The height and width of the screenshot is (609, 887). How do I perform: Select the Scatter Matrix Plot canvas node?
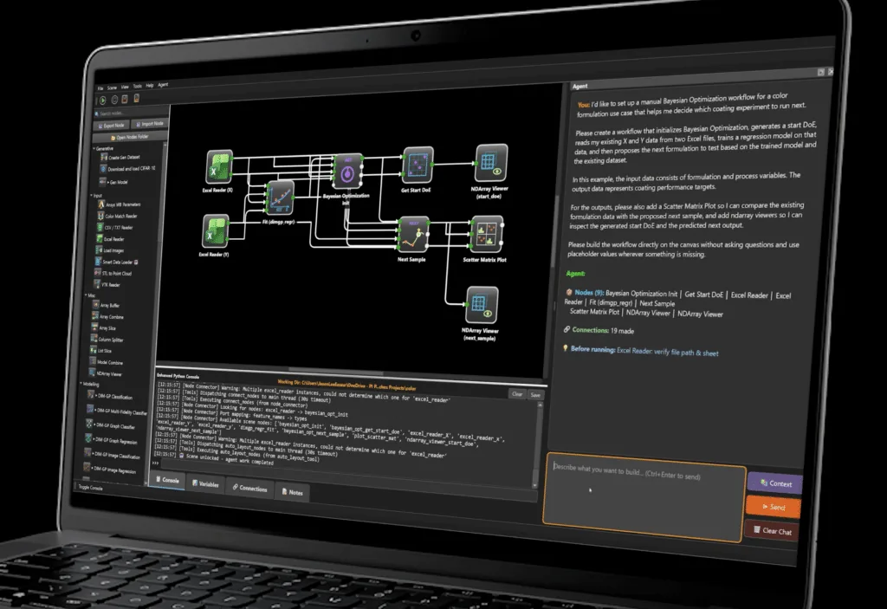pos(487,234)
